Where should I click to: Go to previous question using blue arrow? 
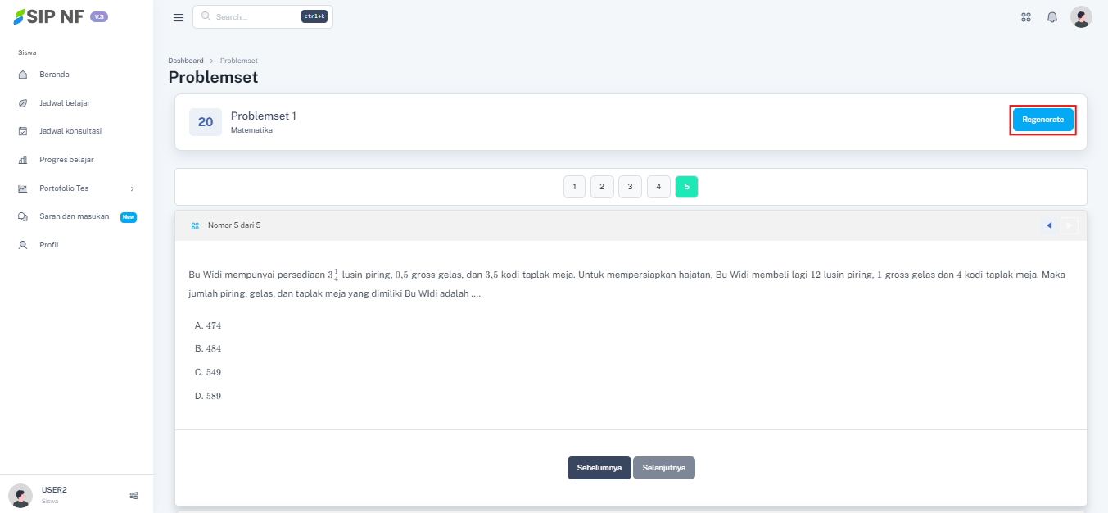(x=1048, y=225)
